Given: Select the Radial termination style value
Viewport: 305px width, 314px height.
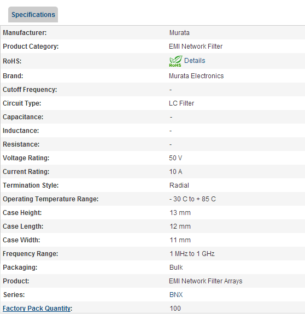Looking at the screenshot, I should click(x=179, y=185).
